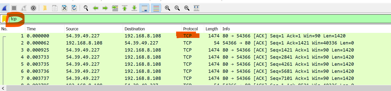Zoom out on packet text
The width and height of the screenshot is (391, 91).
177,8
